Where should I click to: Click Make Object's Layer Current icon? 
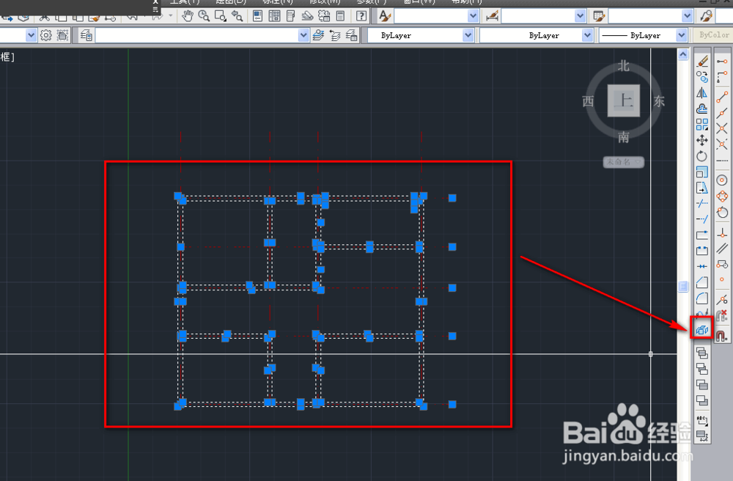pos(318,35)
